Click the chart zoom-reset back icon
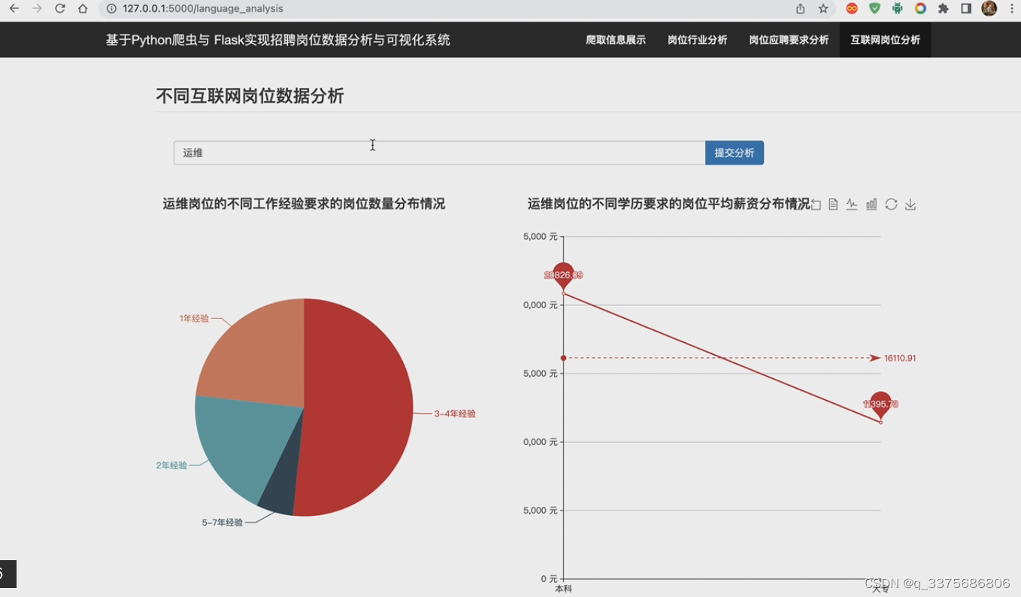 816,205
